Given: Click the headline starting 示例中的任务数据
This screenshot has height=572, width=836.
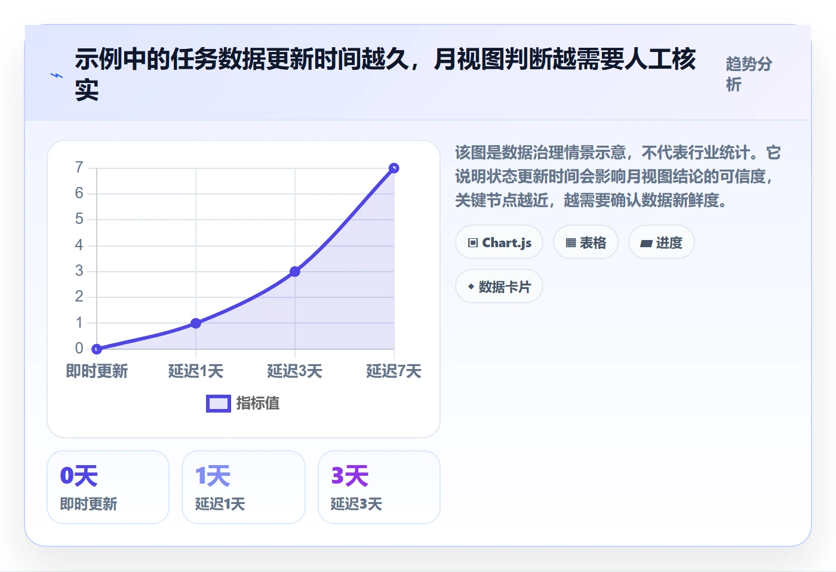Looking at the screenshot, I should 385,74.
